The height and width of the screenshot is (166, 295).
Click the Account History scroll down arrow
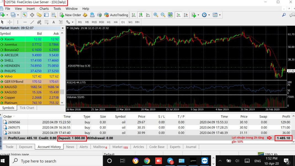click(293, 141)
